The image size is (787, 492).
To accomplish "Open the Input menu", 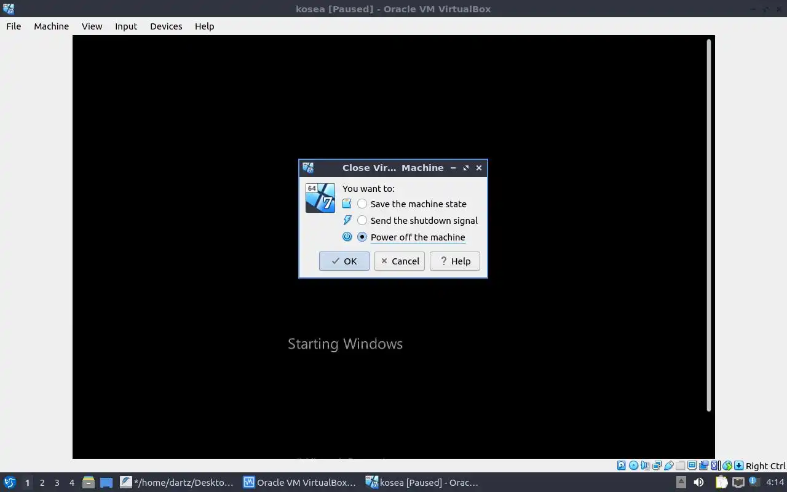I will pos(126,26).
